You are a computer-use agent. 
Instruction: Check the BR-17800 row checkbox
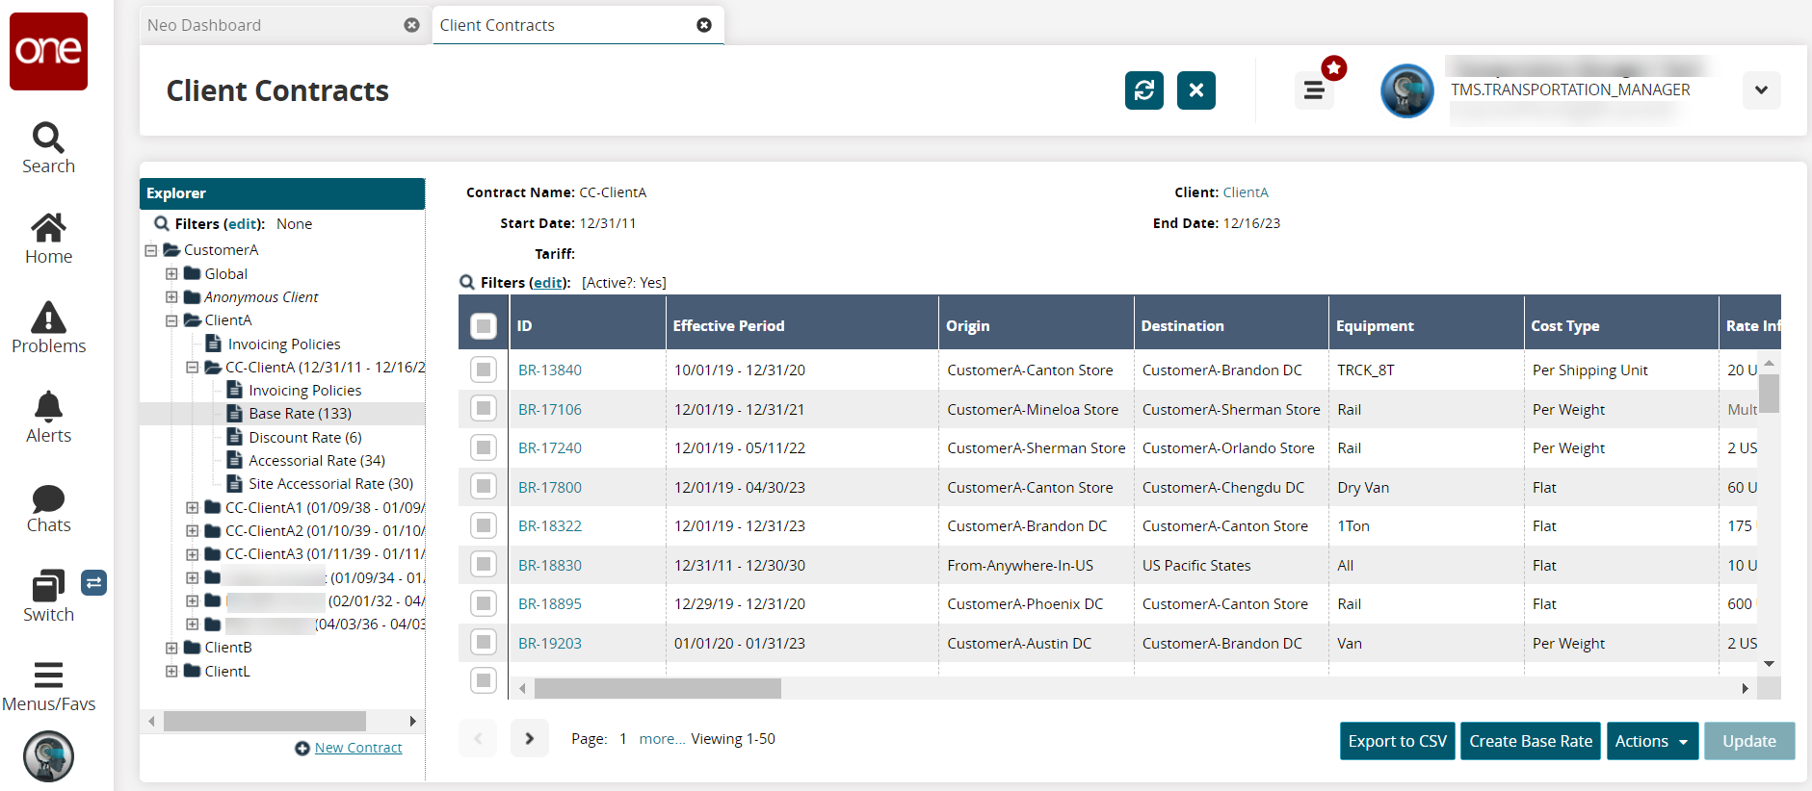[484, 487]
